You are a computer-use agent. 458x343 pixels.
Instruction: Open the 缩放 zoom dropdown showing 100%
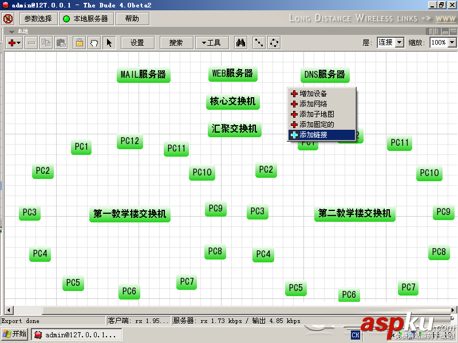click(x=443, y=42)
